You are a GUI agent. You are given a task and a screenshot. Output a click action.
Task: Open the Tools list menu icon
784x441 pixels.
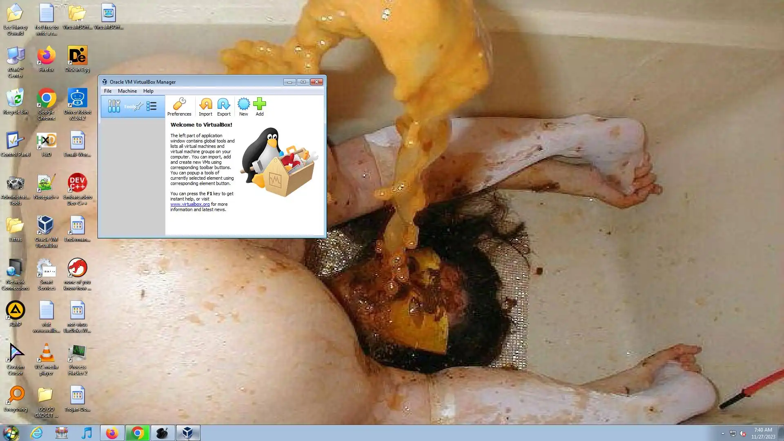point(151,107)
